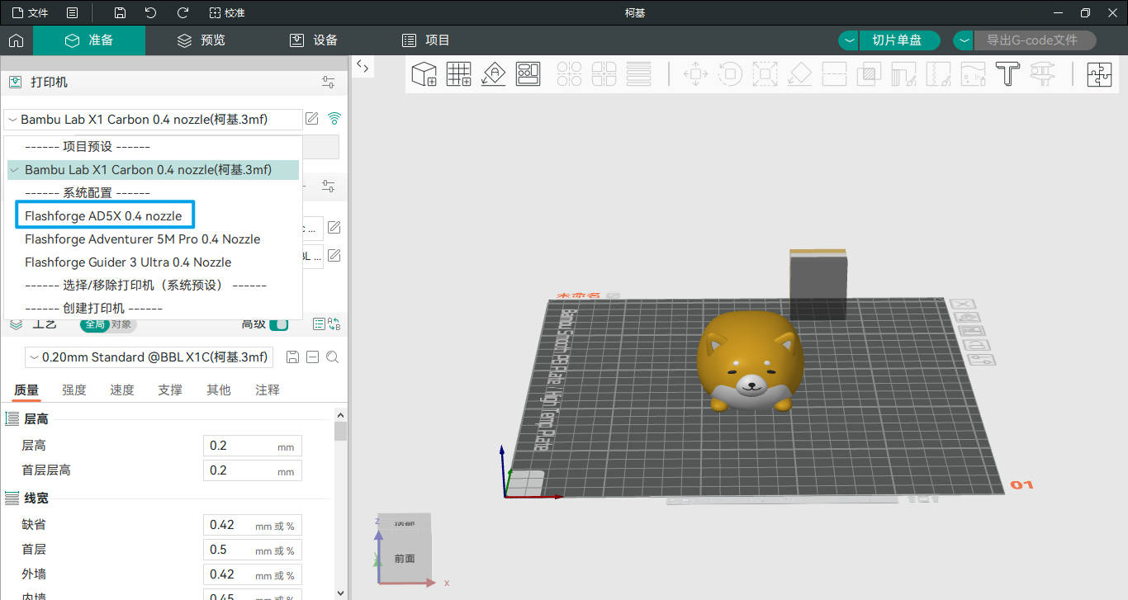Switch process scope to 全局

[x=94, y=324]
